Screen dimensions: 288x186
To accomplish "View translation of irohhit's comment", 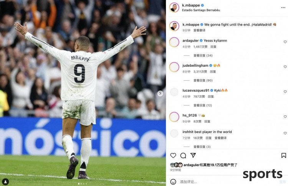I will pyautogui.click(x=220, y=138).
